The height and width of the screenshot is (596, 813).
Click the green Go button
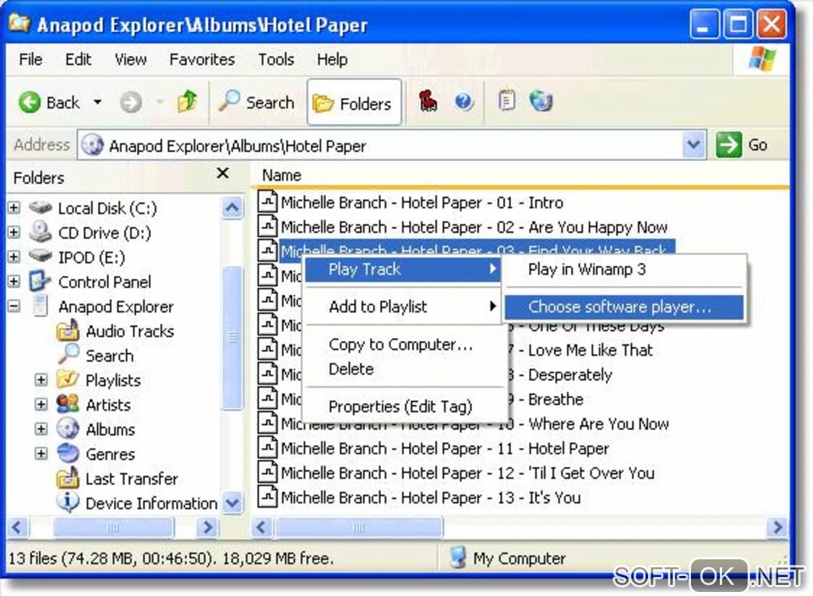[x=741, y=144]
